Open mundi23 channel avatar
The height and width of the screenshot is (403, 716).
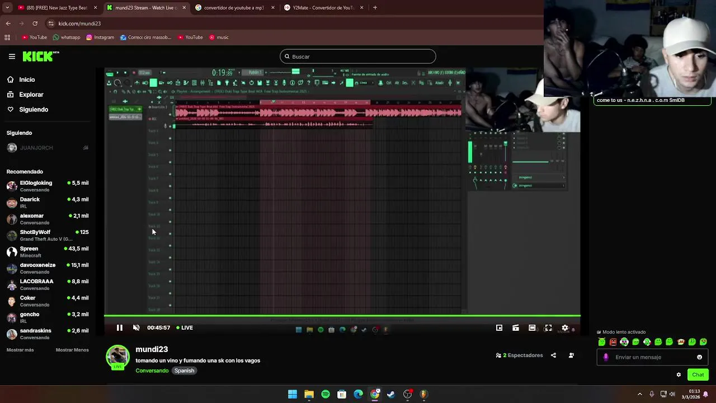[x=117, y=357]
